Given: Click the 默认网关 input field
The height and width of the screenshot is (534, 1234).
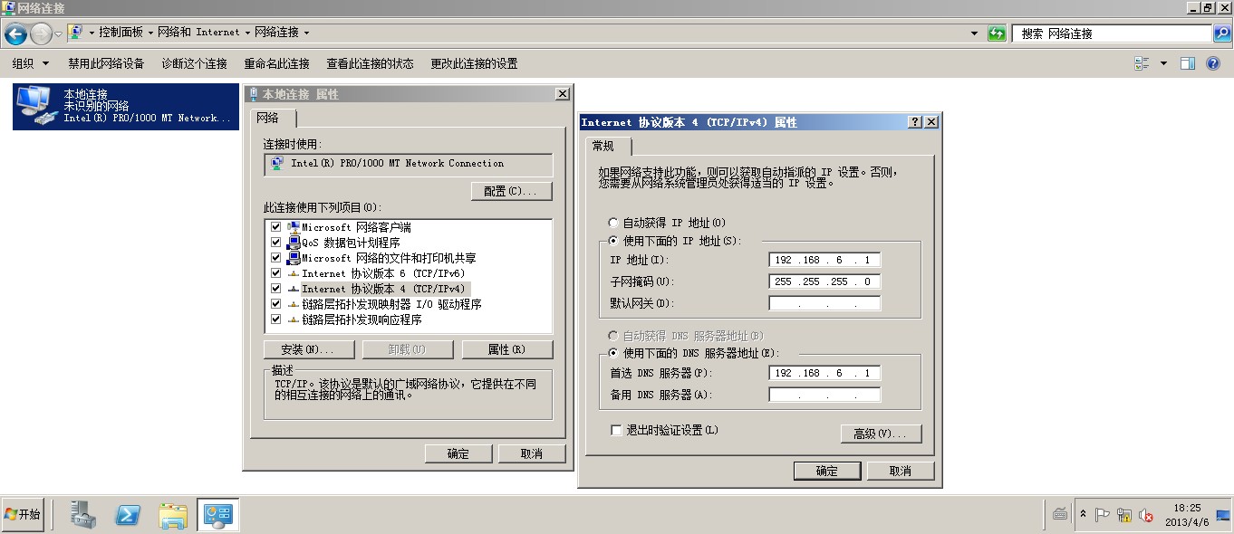Looking at the screenshot, I should (824, 303).
